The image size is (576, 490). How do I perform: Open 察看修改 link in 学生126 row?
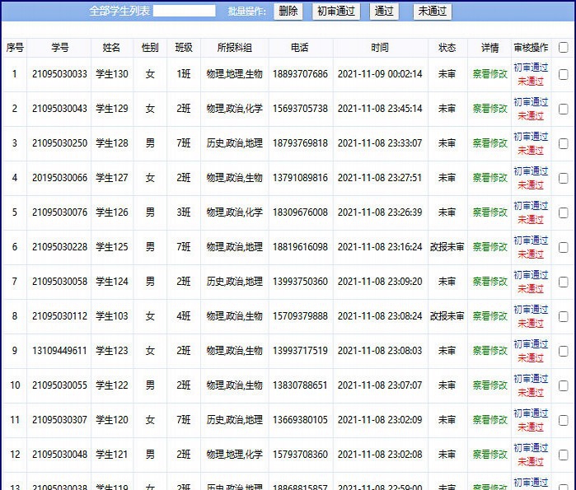tap(489, 212)
